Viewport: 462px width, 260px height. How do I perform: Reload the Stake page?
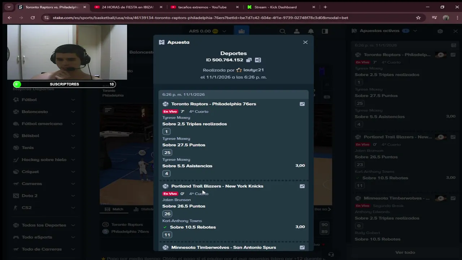33,18
